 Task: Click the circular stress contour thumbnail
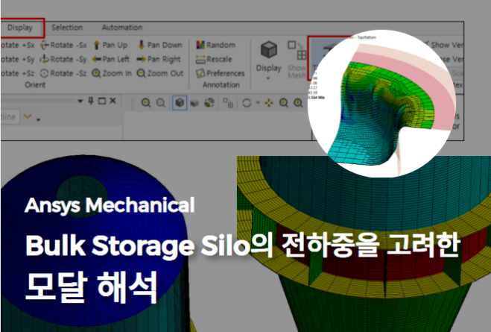coord(381,104)
